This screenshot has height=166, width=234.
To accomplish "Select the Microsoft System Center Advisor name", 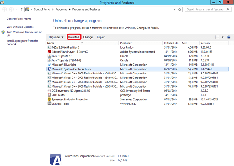I will pyautogui.click(x=71, y=69).
